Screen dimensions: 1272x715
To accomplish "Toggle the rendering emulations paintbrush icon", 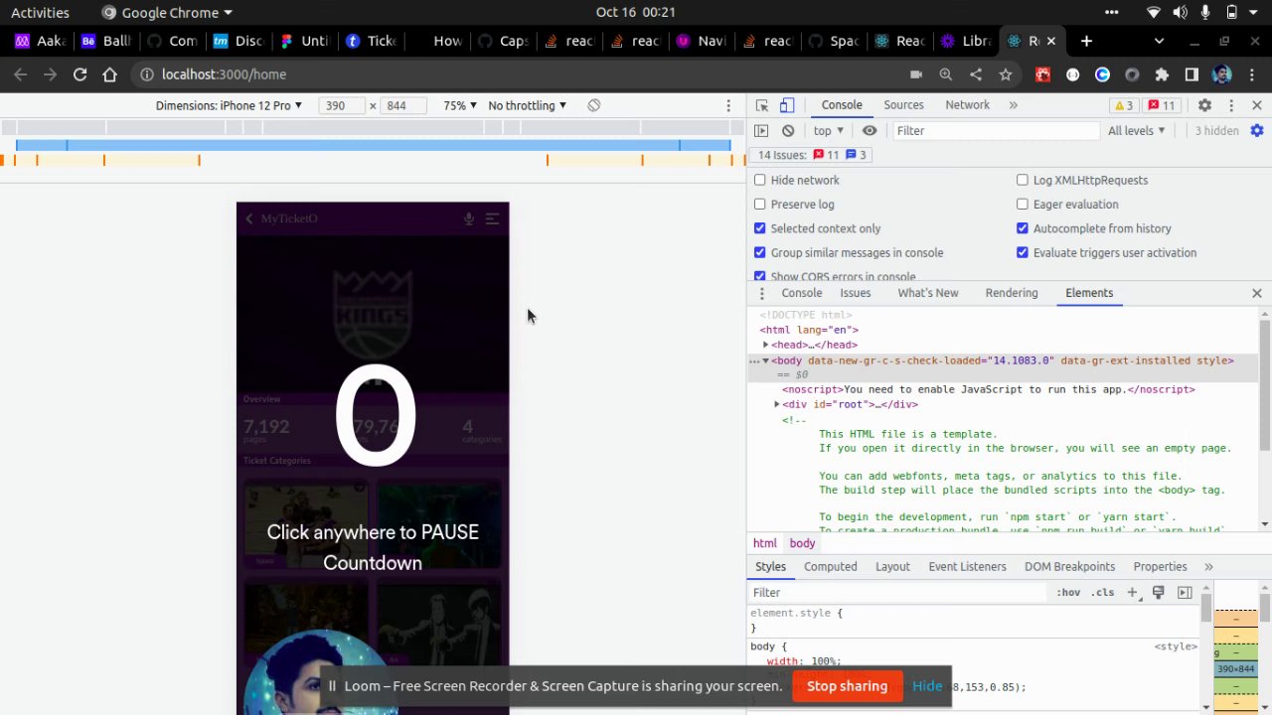I will click(1158, 593).
